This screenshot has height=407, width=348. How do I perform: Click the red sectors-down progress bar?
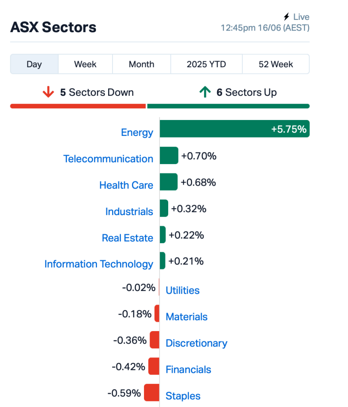click(78, 106)
